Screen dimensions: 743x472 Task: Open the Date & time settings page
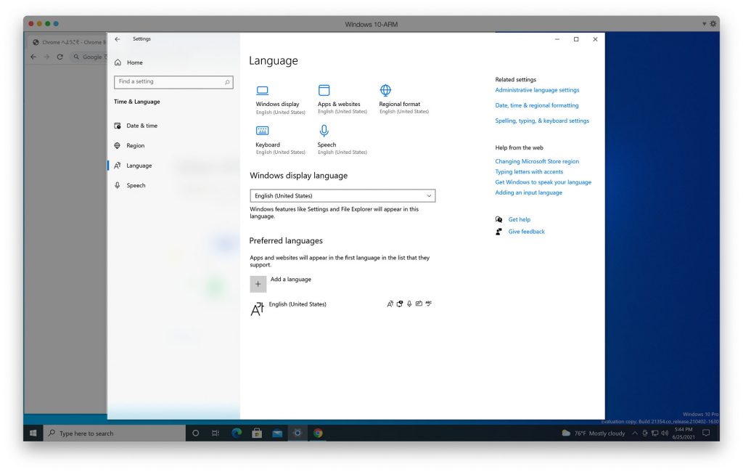point(136,126)
